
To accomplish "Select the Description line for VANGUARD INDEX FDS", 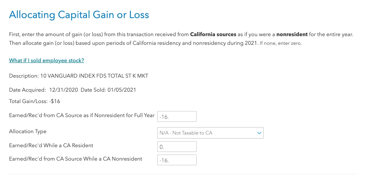I will point(78,76).
